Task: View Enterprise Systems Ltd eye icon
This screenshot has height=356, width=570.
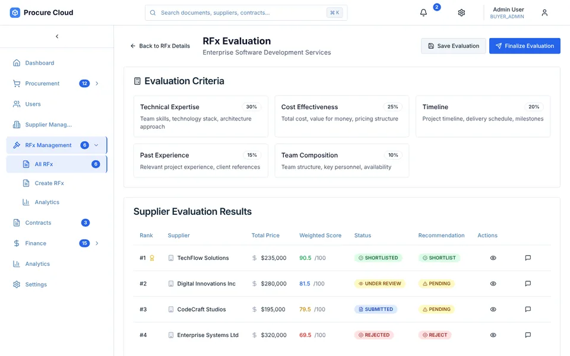Action: 493,335
